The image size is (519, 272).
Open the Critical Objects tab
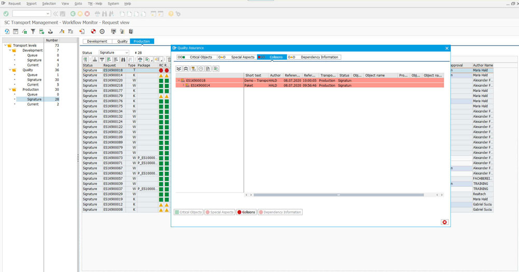click(x=197, y=57)
